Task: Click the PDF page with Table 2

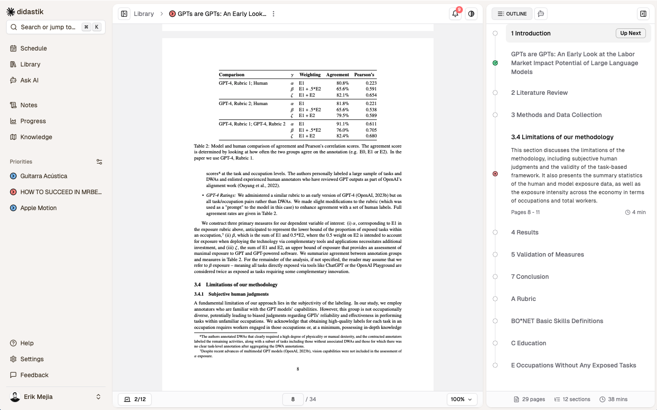Action: pos(298,214)
